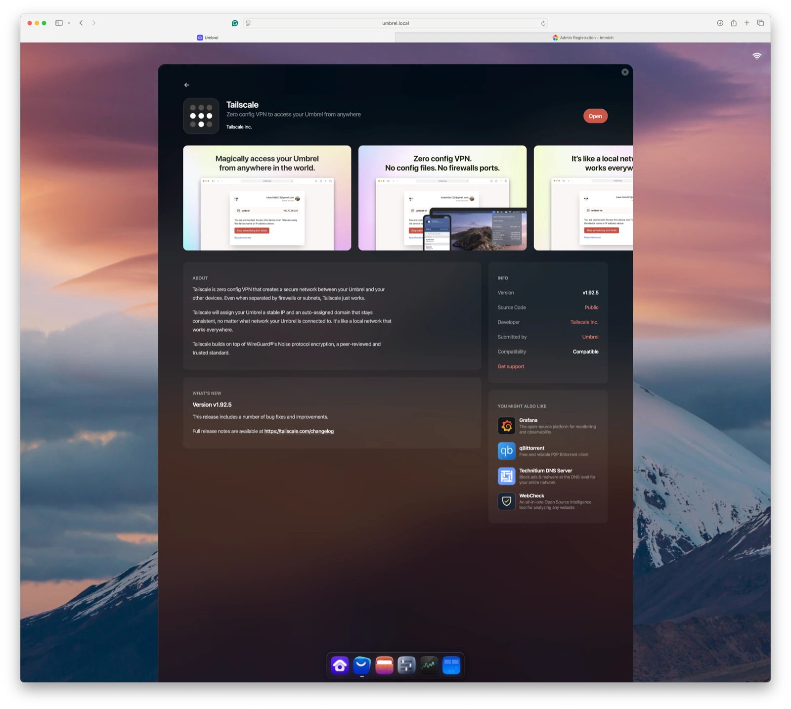Open the Grafana app icon
The width and height of the screenshot is (791, 709).
click(506, 426)
